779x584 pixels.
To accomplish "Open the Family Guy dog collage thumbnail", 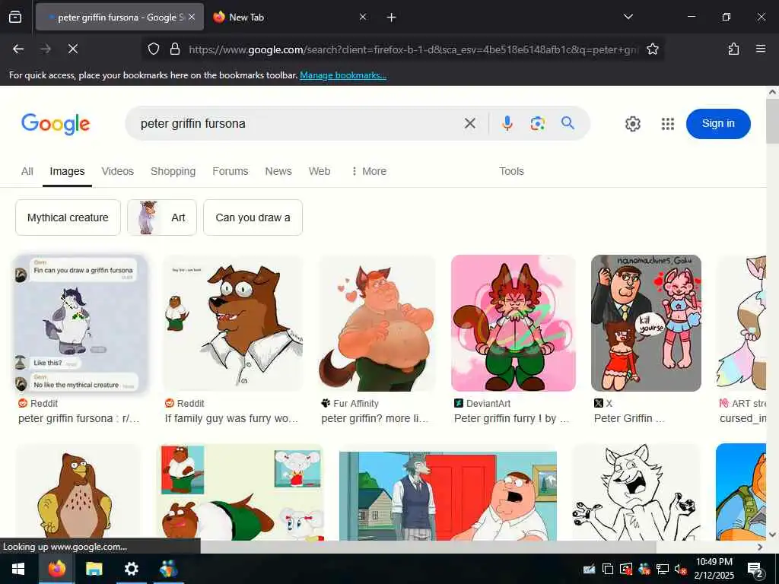I will [240, 492].
